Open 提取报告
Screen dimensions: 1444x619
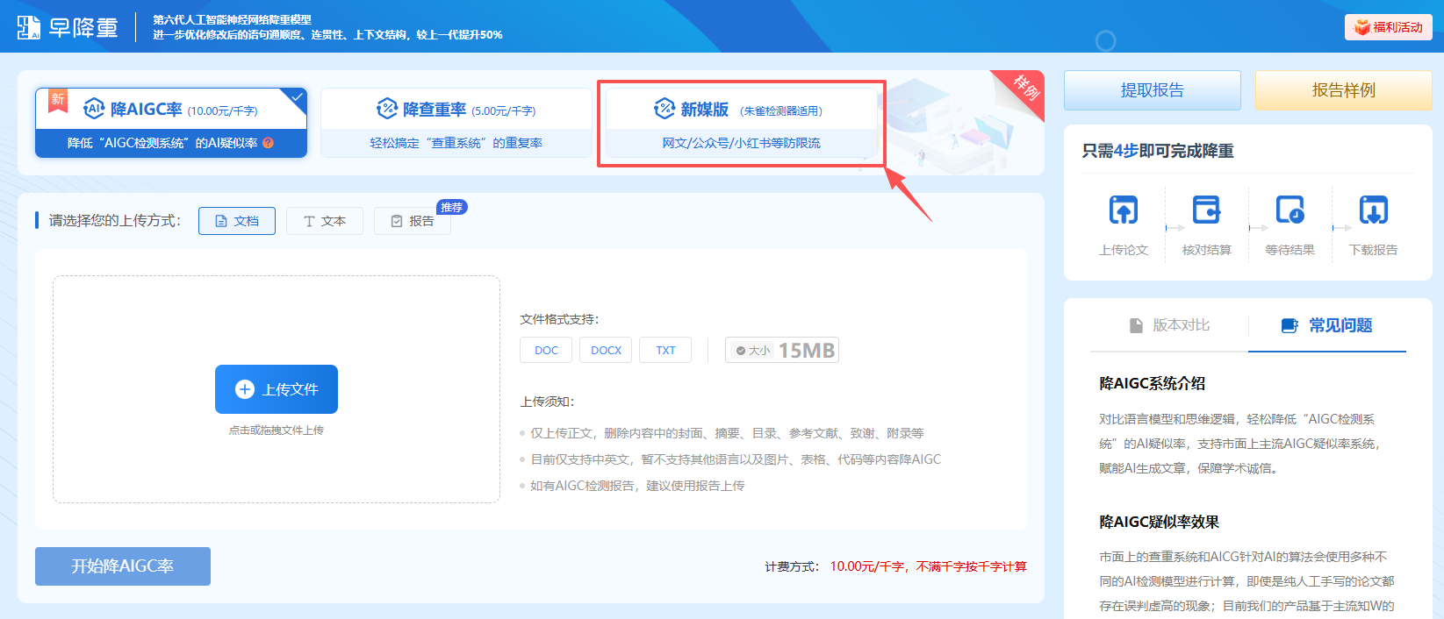point(1152,90)
